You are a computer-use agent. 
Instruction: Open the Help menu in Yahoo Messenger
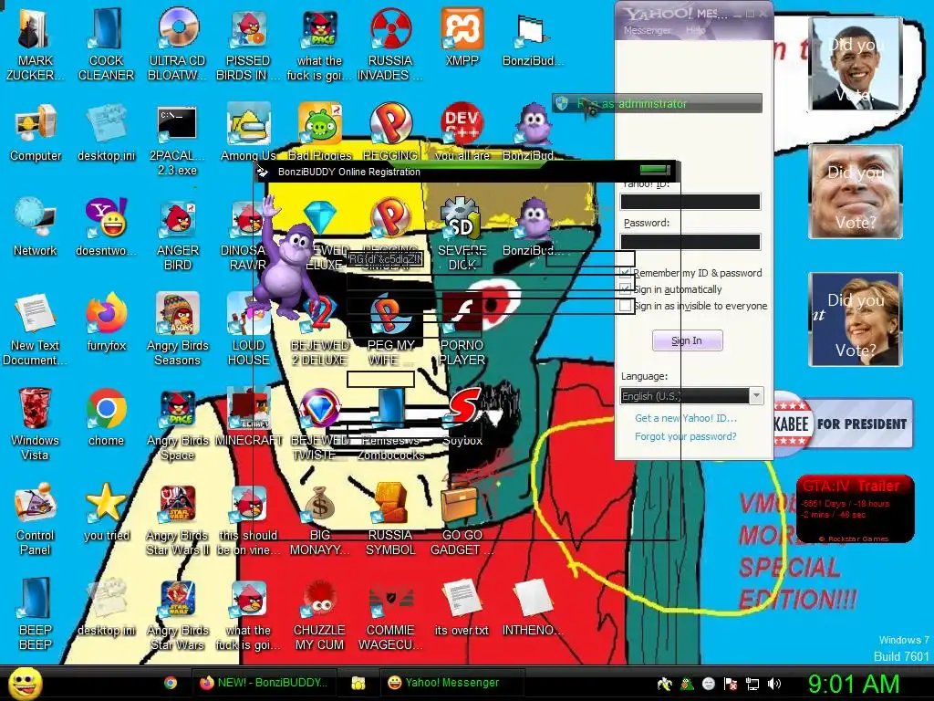click(x=695, y=30)
